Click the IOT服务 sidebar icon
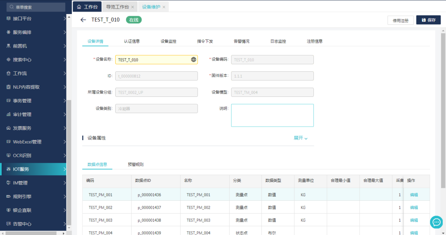 click(8, 169)
